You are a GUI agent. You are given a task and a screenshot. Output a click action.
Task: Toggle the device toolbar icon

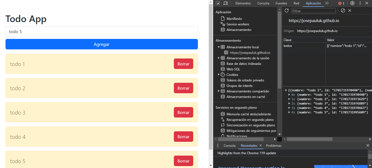(226, 3)
